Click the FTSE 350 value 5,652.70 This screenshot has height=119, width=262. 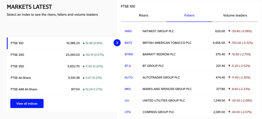pyautogui.click(x=74, y=66)
